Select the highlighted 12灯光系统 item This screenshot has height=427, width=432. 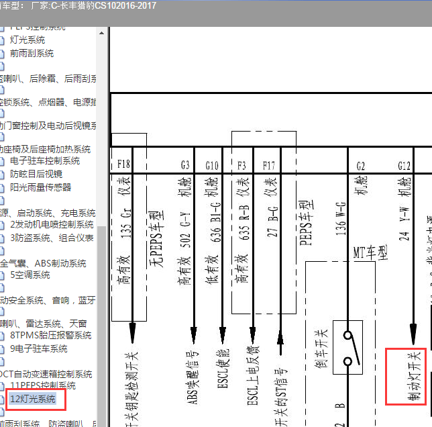[32, 399]
